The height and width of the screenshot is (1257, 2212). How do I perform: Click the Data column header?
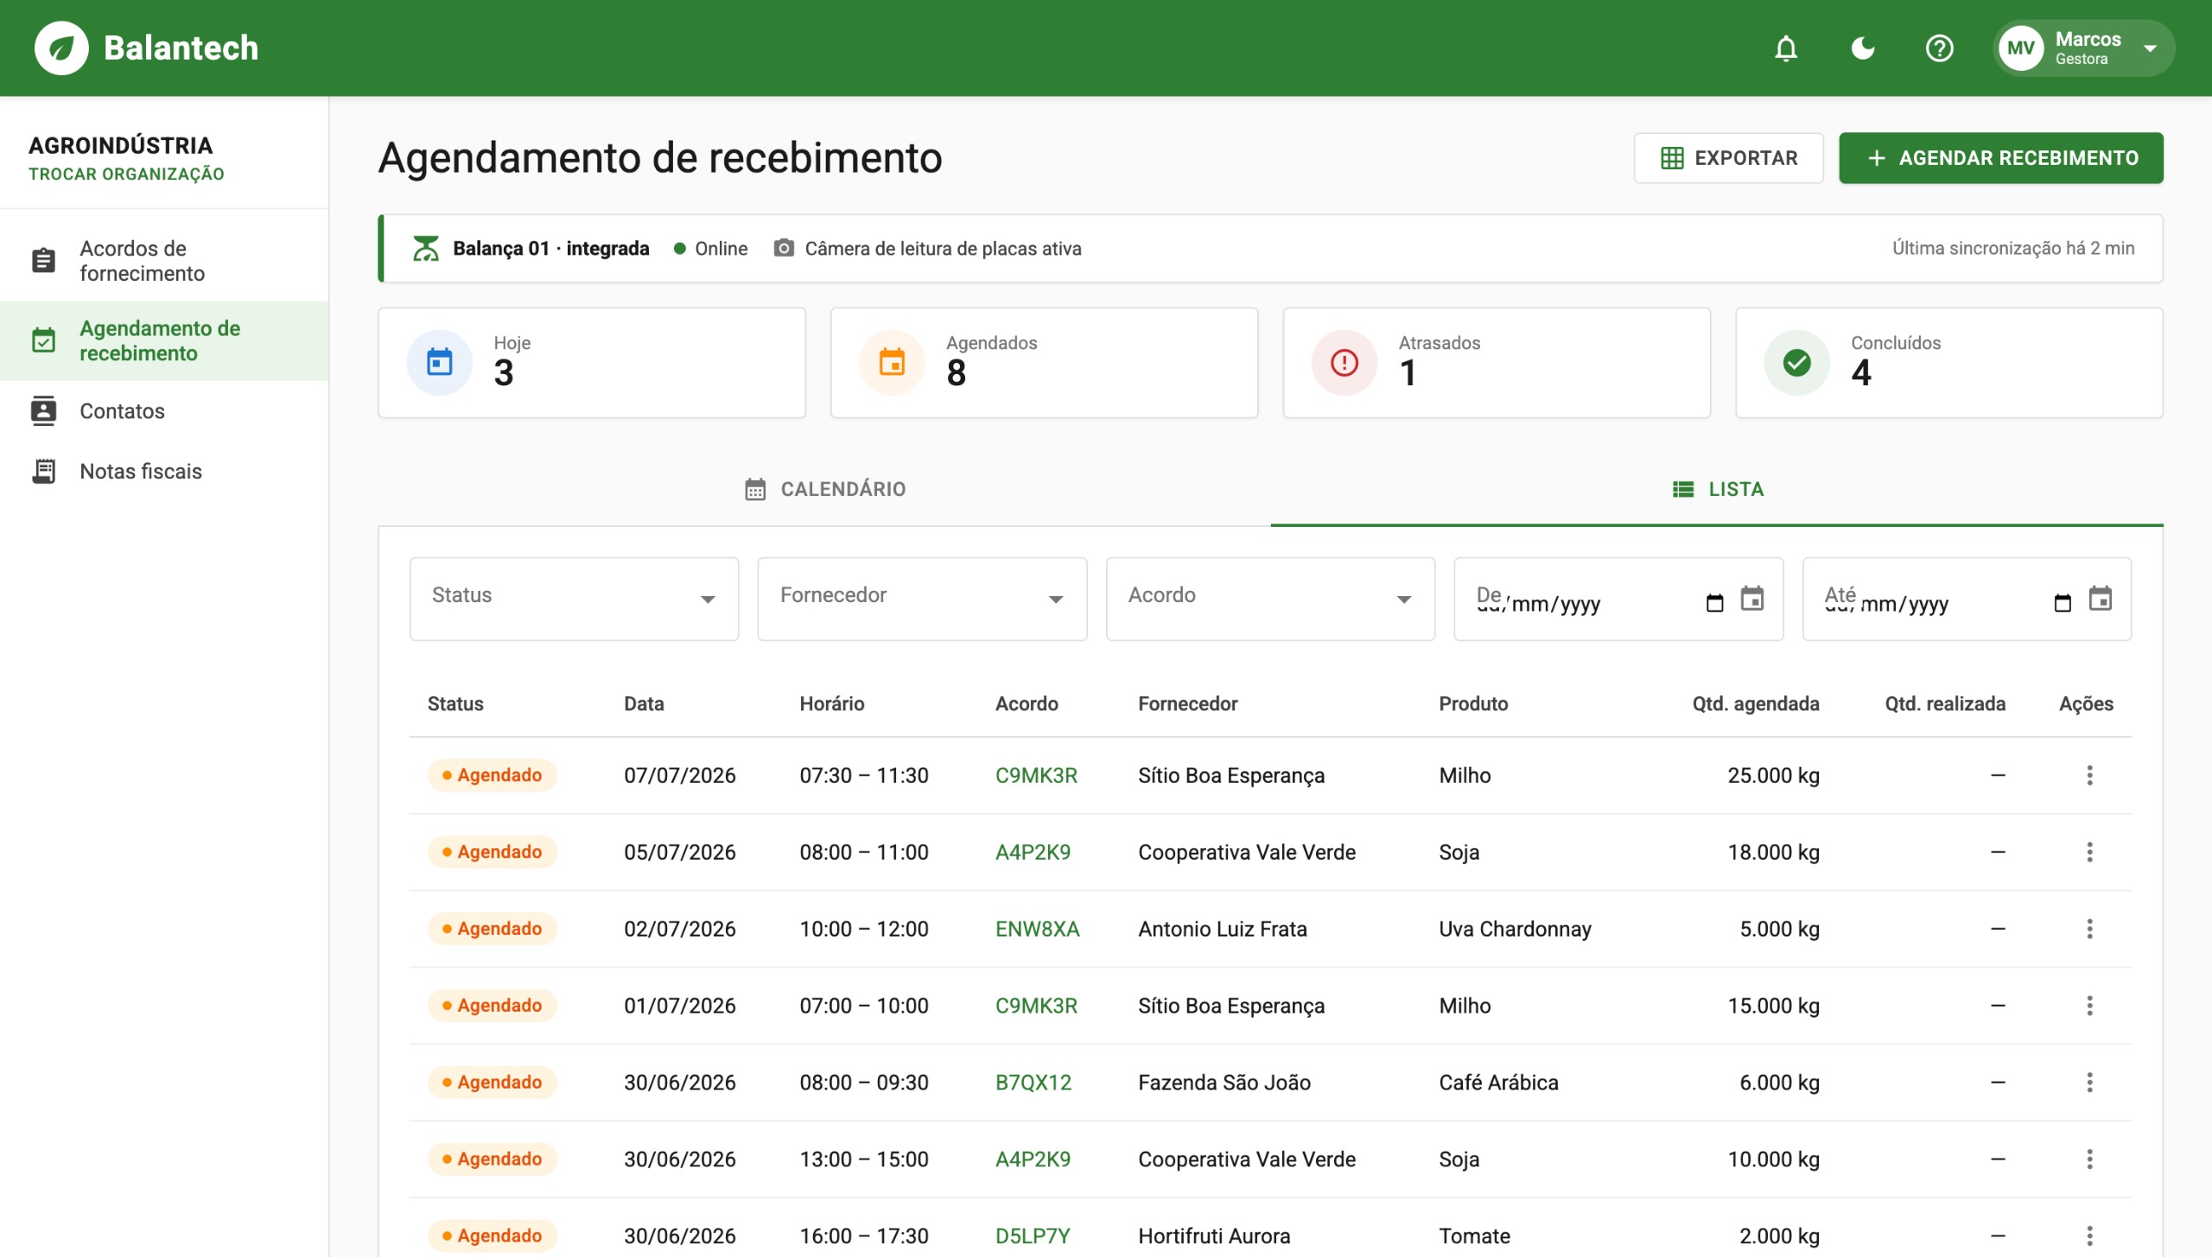644,703
